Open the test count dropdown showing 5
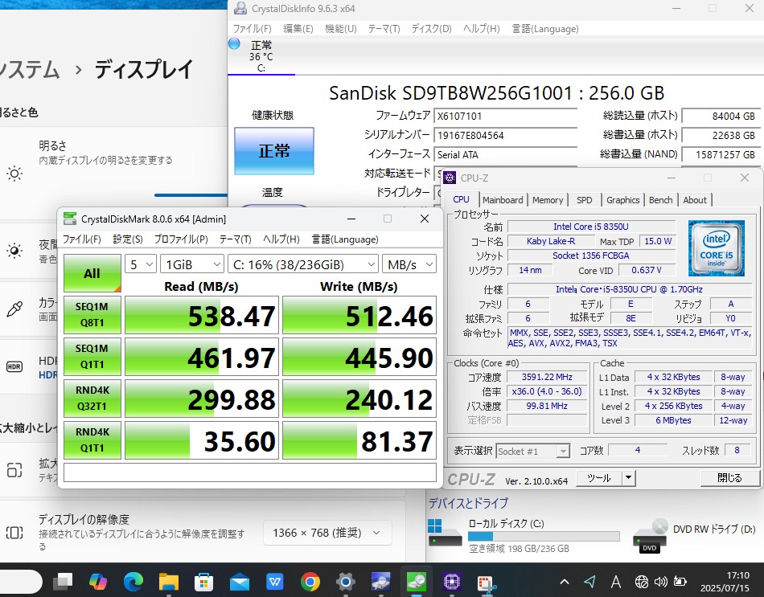The image size is (764, 597). [x=141, y=264]
